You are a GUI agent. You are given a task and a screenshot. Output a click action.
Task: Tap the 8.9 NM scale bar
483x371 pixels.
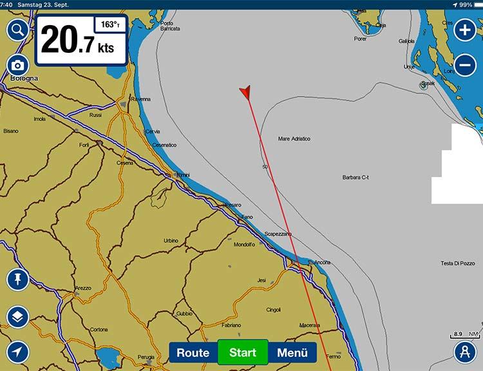pyautogui.click(x=465, y=335)
